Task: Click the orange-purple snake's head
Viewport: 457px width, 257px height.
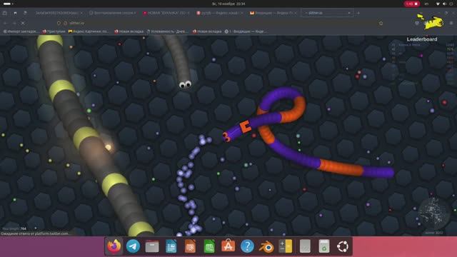Action: (x=227, y=136)
